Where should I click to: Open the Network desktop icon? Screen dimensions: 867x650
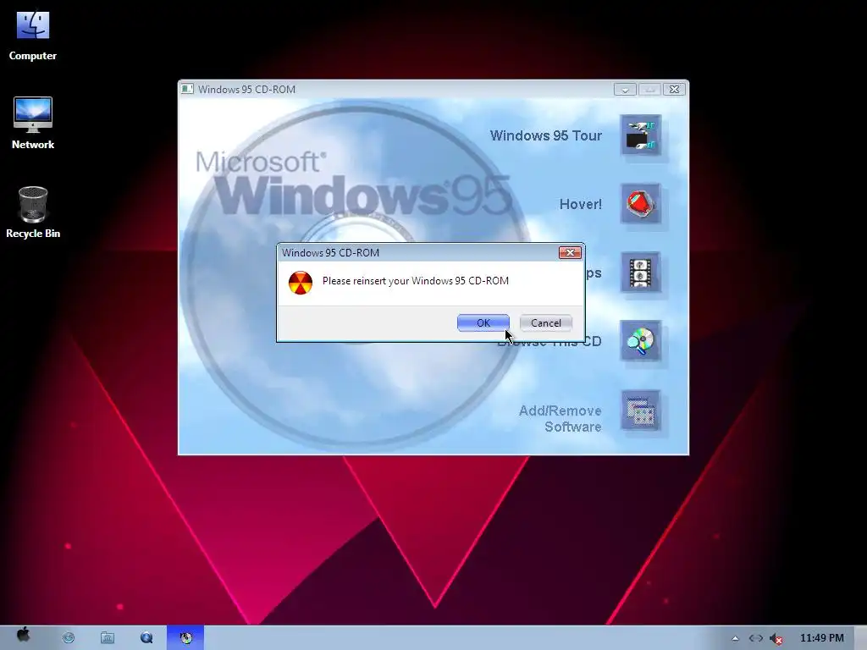[33, 124]
